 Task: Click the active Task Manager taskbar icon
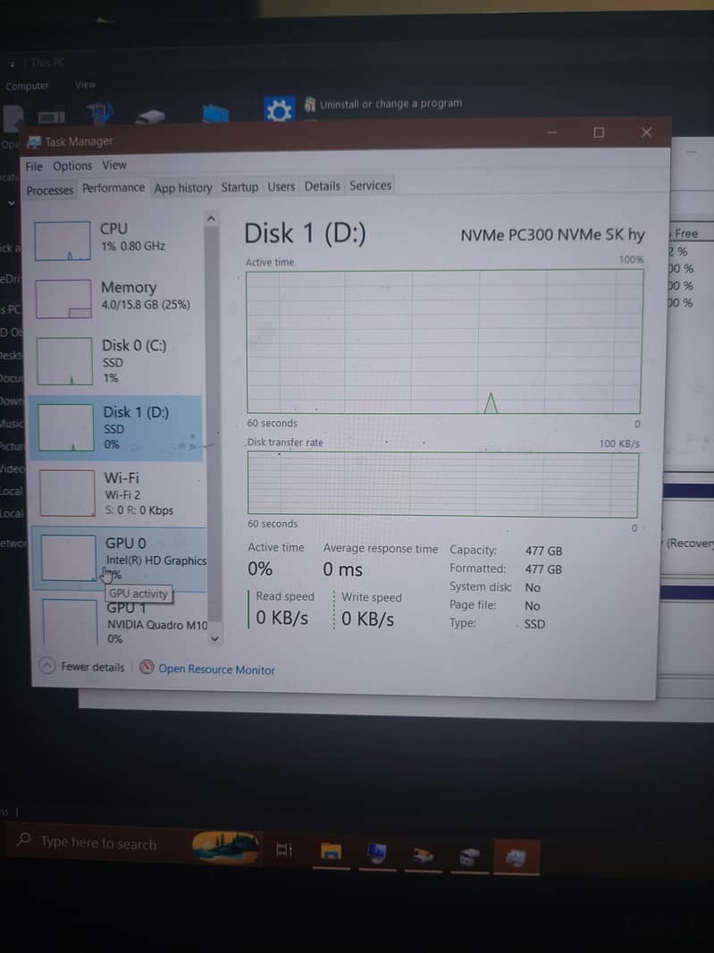pyautogui.click(x=516, y=857)
